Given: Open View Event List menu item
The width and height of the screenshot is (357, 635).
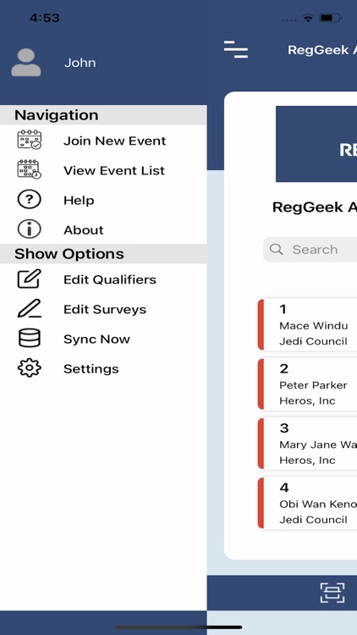Looking at the screenshot, I should (x=103, y=170).
